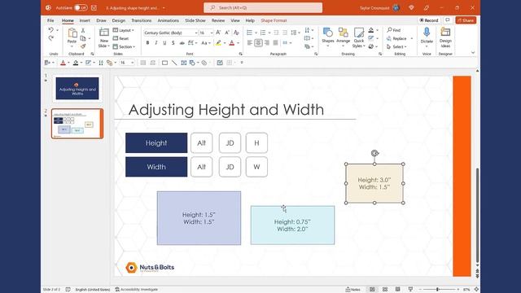Switch to the Insert tab
Screen dimensions: 521x293
tap(85, 20)
